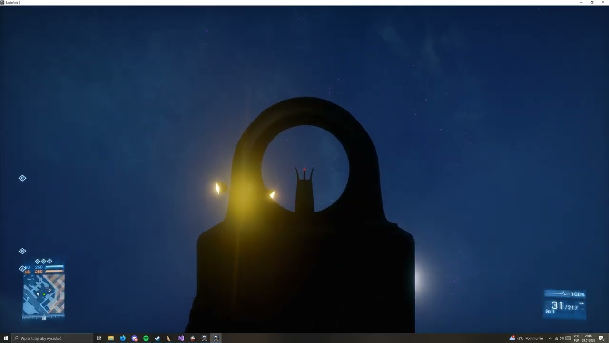The width and height of the screenshot is (609, 343).
Task: Click the ammo counter showing 31/217
Action: tap(565, 306)
